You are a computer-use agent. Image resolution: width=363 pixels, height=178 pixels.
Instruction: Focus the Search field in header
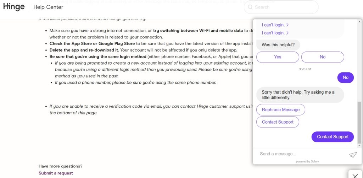coord(284,7)
